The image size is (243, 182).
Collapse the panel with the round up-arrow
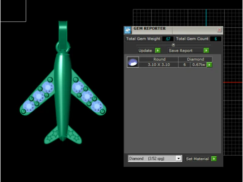(173, 45)
